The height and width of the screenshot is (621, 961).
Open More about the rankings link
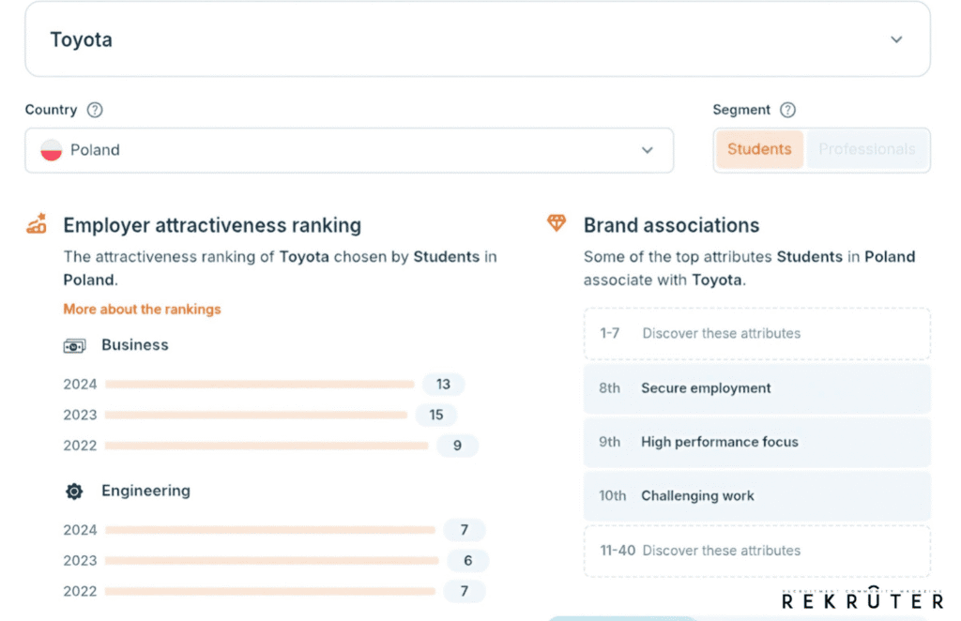[142, 309]
